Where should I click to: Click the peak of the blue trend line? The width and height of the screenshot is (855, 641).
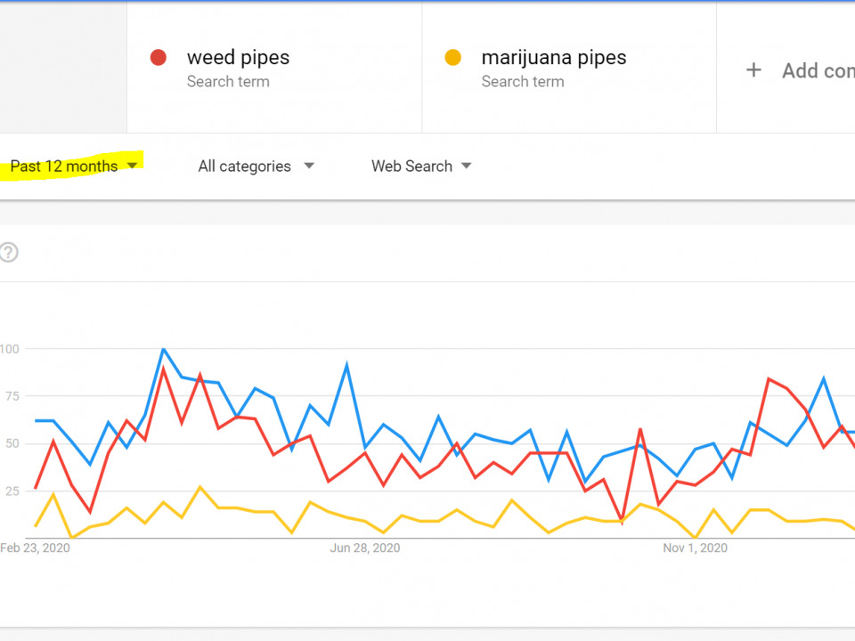click(x=163, y=350)
